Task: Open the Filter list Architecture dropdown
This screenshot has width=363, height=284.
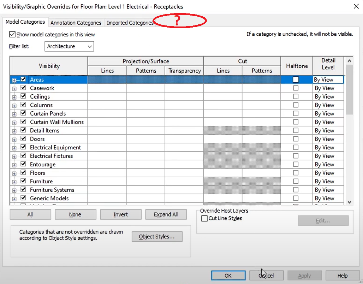Action: coord(69,46)
